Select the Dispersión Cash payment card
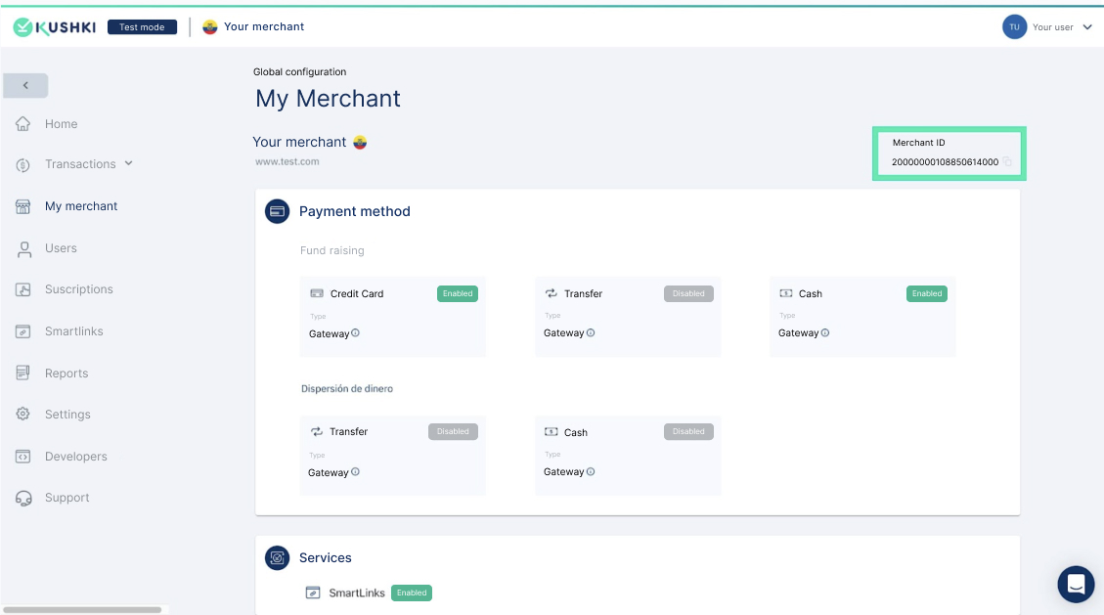The width and height of the screenshot is (1104, 615). pyautogui.click(x=628, y=455)
